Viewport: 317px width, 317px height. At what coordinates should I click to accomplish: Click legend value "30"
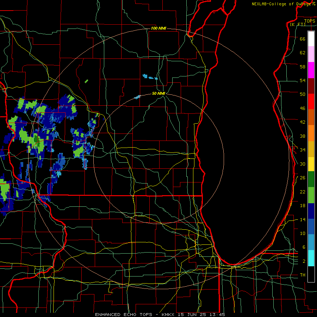(303, 164)
